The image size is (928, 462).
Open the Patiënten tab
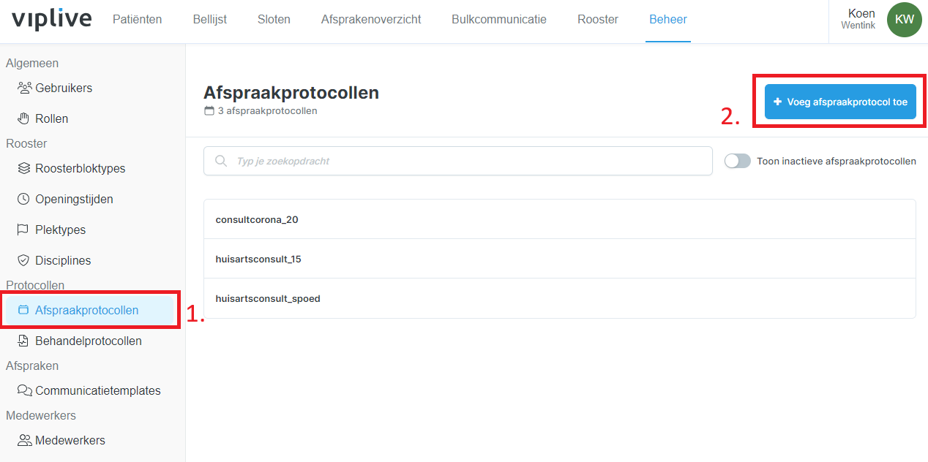click(x=137, y=20)
